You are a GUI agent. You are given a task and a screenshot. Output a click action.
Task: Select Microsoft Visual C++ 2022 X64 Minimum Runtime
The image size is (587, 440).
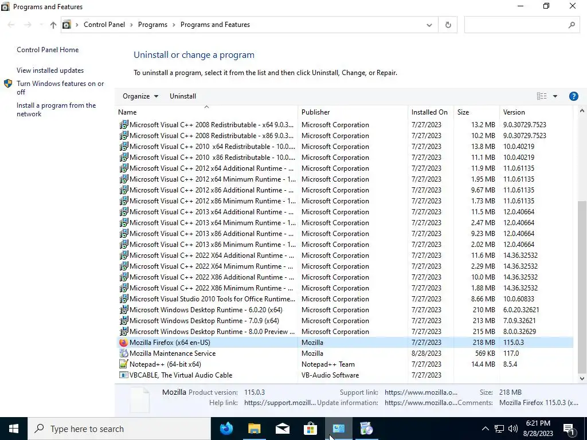pos(345,266)
